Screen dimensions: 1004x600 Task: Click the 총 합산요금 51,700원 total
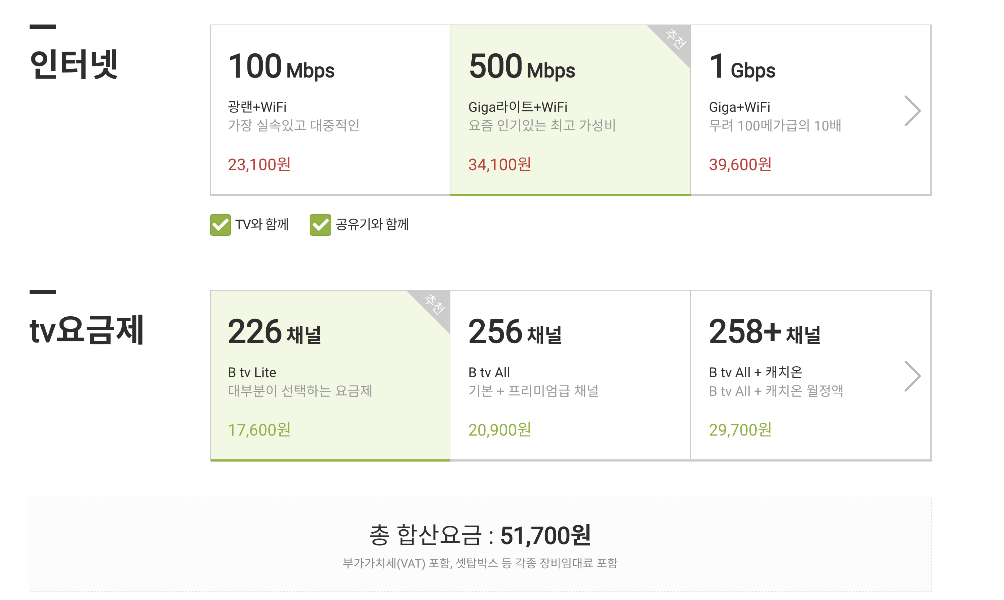click(480, 535)
